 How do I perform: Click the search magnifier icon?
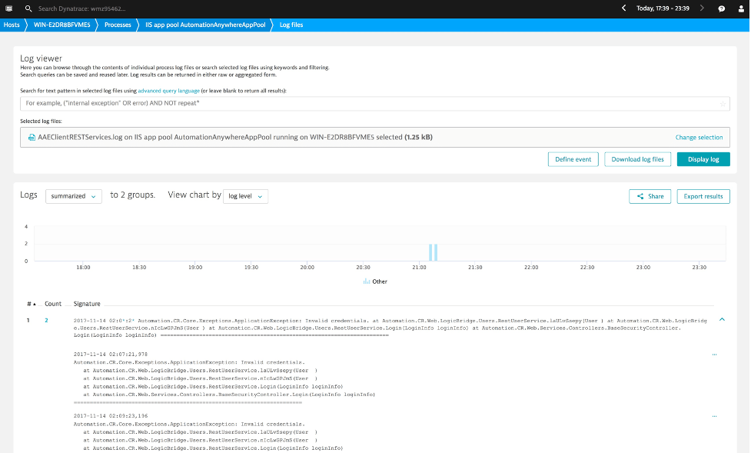coord(28,8)
